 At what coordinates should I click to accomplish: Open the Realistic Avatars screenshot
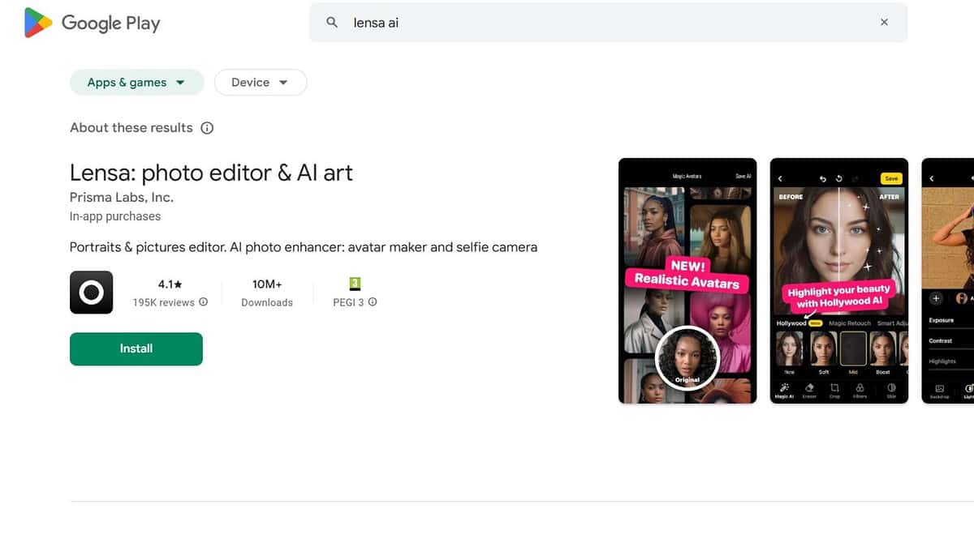coord(687,280)
